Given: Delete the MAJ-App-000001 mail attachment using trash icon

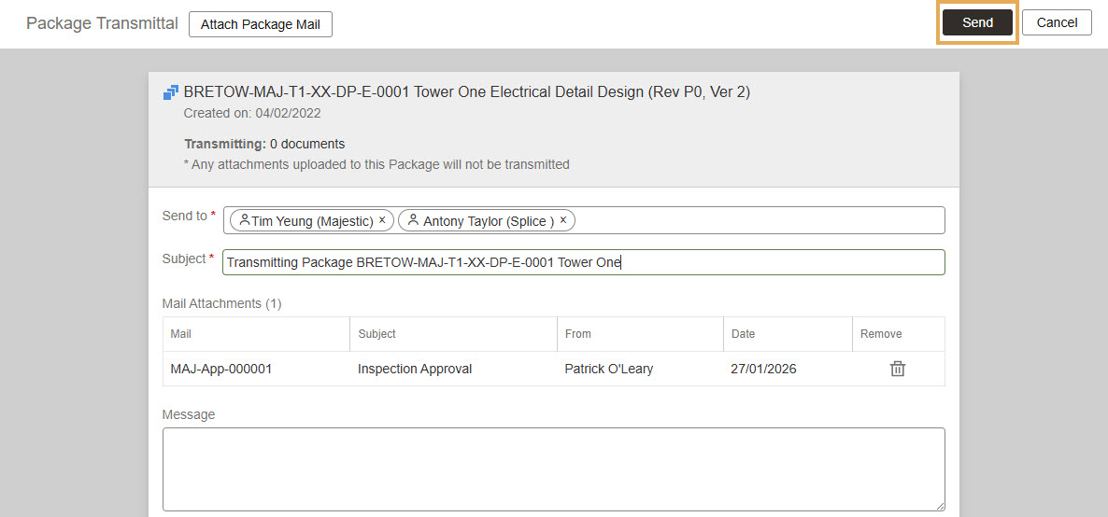Looking at the screenshot, I should click(897, 369).
